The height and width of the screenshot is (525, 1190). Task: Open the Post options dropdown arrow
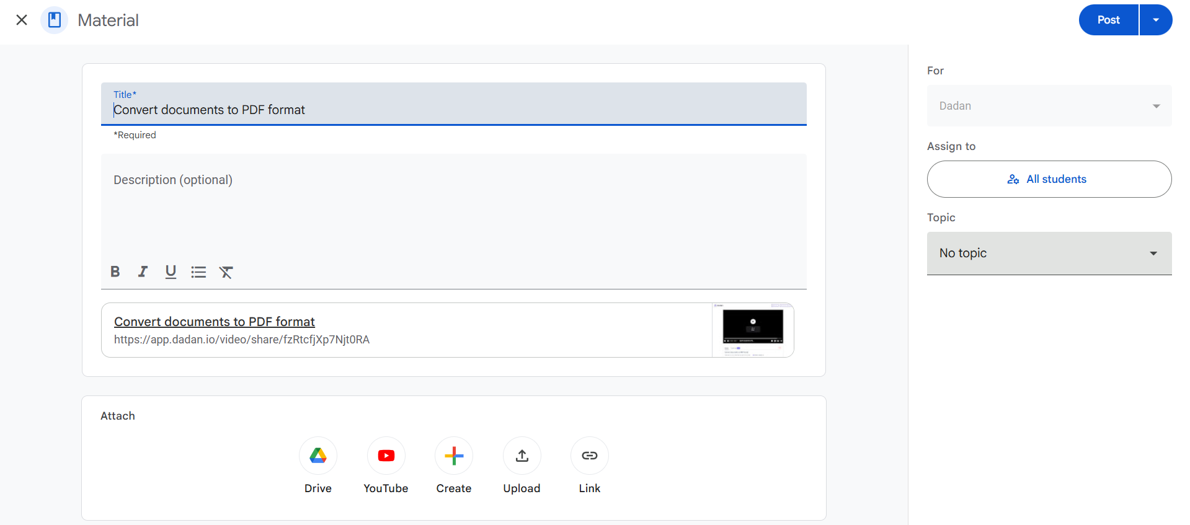coord(1156,20)
